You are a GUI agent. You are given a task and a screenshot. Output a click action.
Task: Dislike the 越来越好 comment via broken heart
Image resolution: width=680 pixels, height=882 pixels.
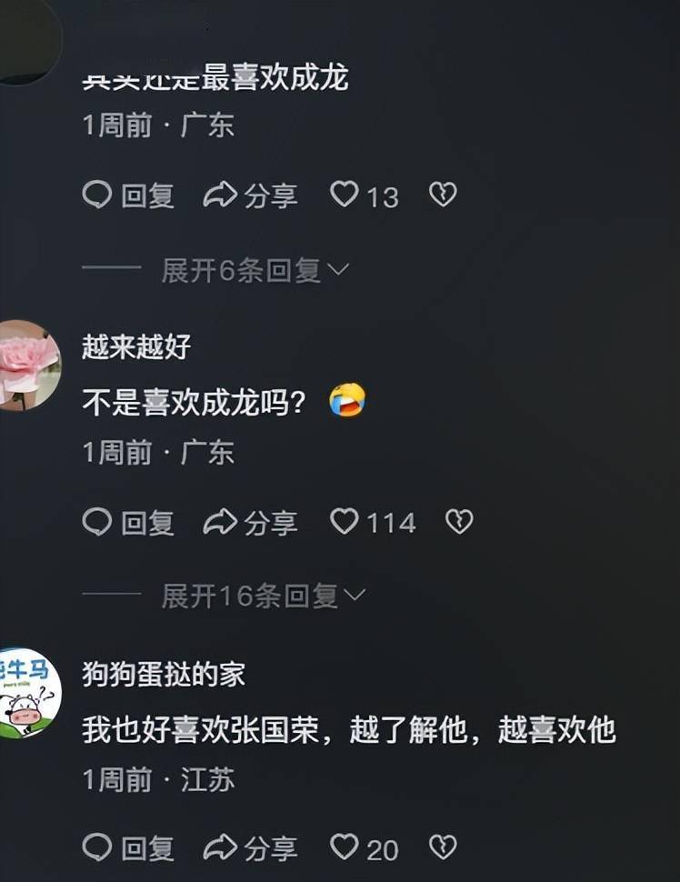(x=459, y=521)
